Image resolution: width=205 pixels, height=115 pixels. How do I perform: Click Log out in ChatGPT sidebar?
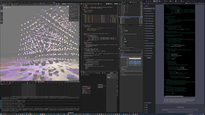[x=146, y=112]
